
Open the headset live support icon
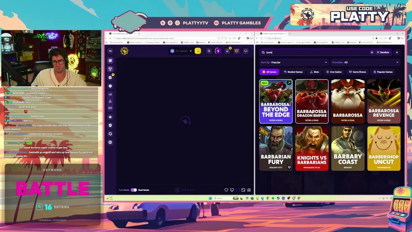pos(110,133)
